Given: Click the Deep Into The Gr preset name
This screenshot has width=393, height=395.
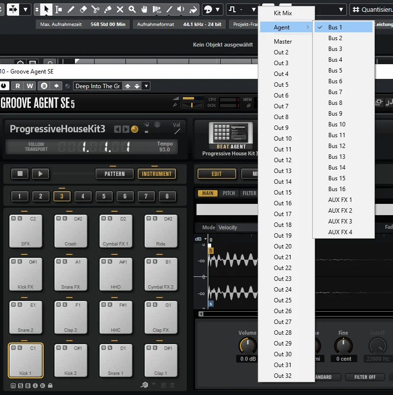Looking at the screenshot, I should coord(98,86).
